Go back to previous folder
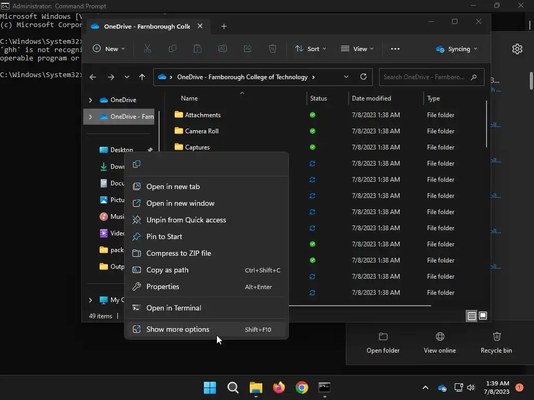This screenshot has height=400, width=534. click(93, 77)
